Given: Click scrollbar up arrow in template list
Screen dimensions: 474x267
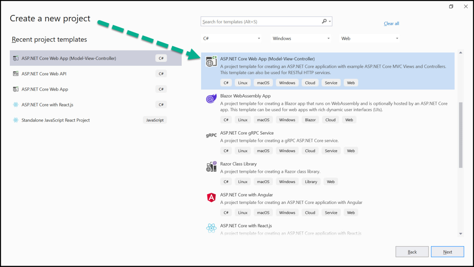Looking at the screenshot, I should pyautogui.click(x=461, y=52).
